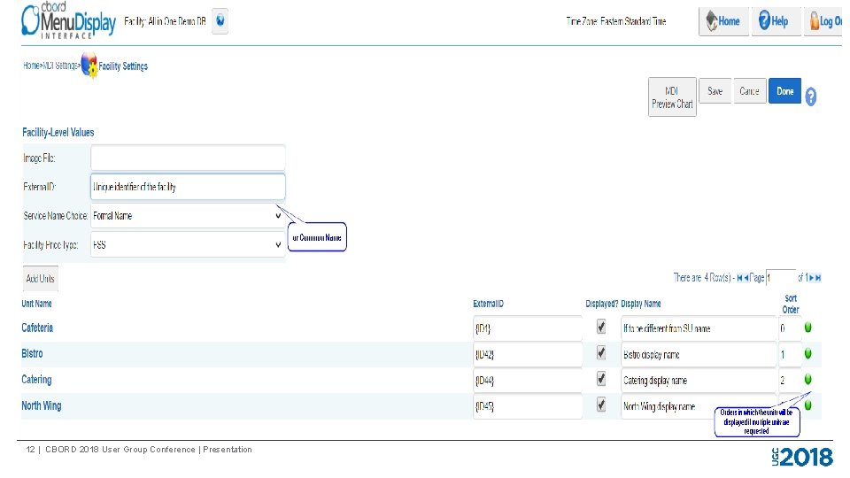Open the Bistro unit link
The height and width of the screenshot is (478, 850).
[x=32, y=354]
